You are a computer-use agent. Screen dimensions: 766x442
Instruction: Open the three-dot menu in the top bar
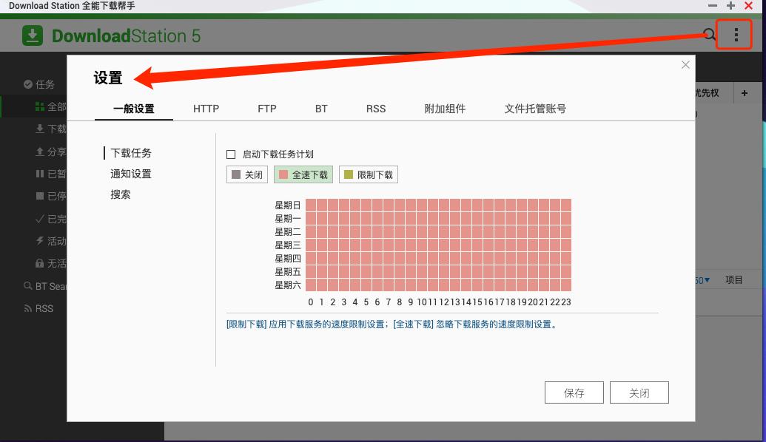(733, 34)
